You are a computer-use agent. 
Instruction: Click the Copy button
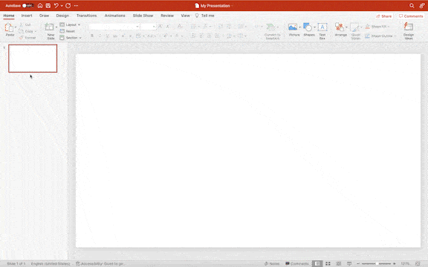pos(26,31)
